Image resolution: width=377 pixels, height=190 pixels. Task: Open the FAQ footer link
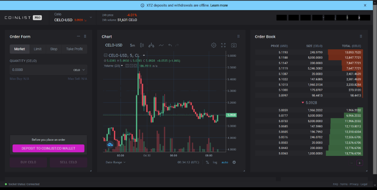[x=335, y=184]
